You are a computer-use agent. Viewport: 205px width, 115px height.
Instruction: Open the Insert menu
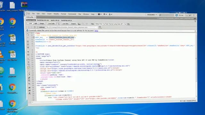[49, 14]
